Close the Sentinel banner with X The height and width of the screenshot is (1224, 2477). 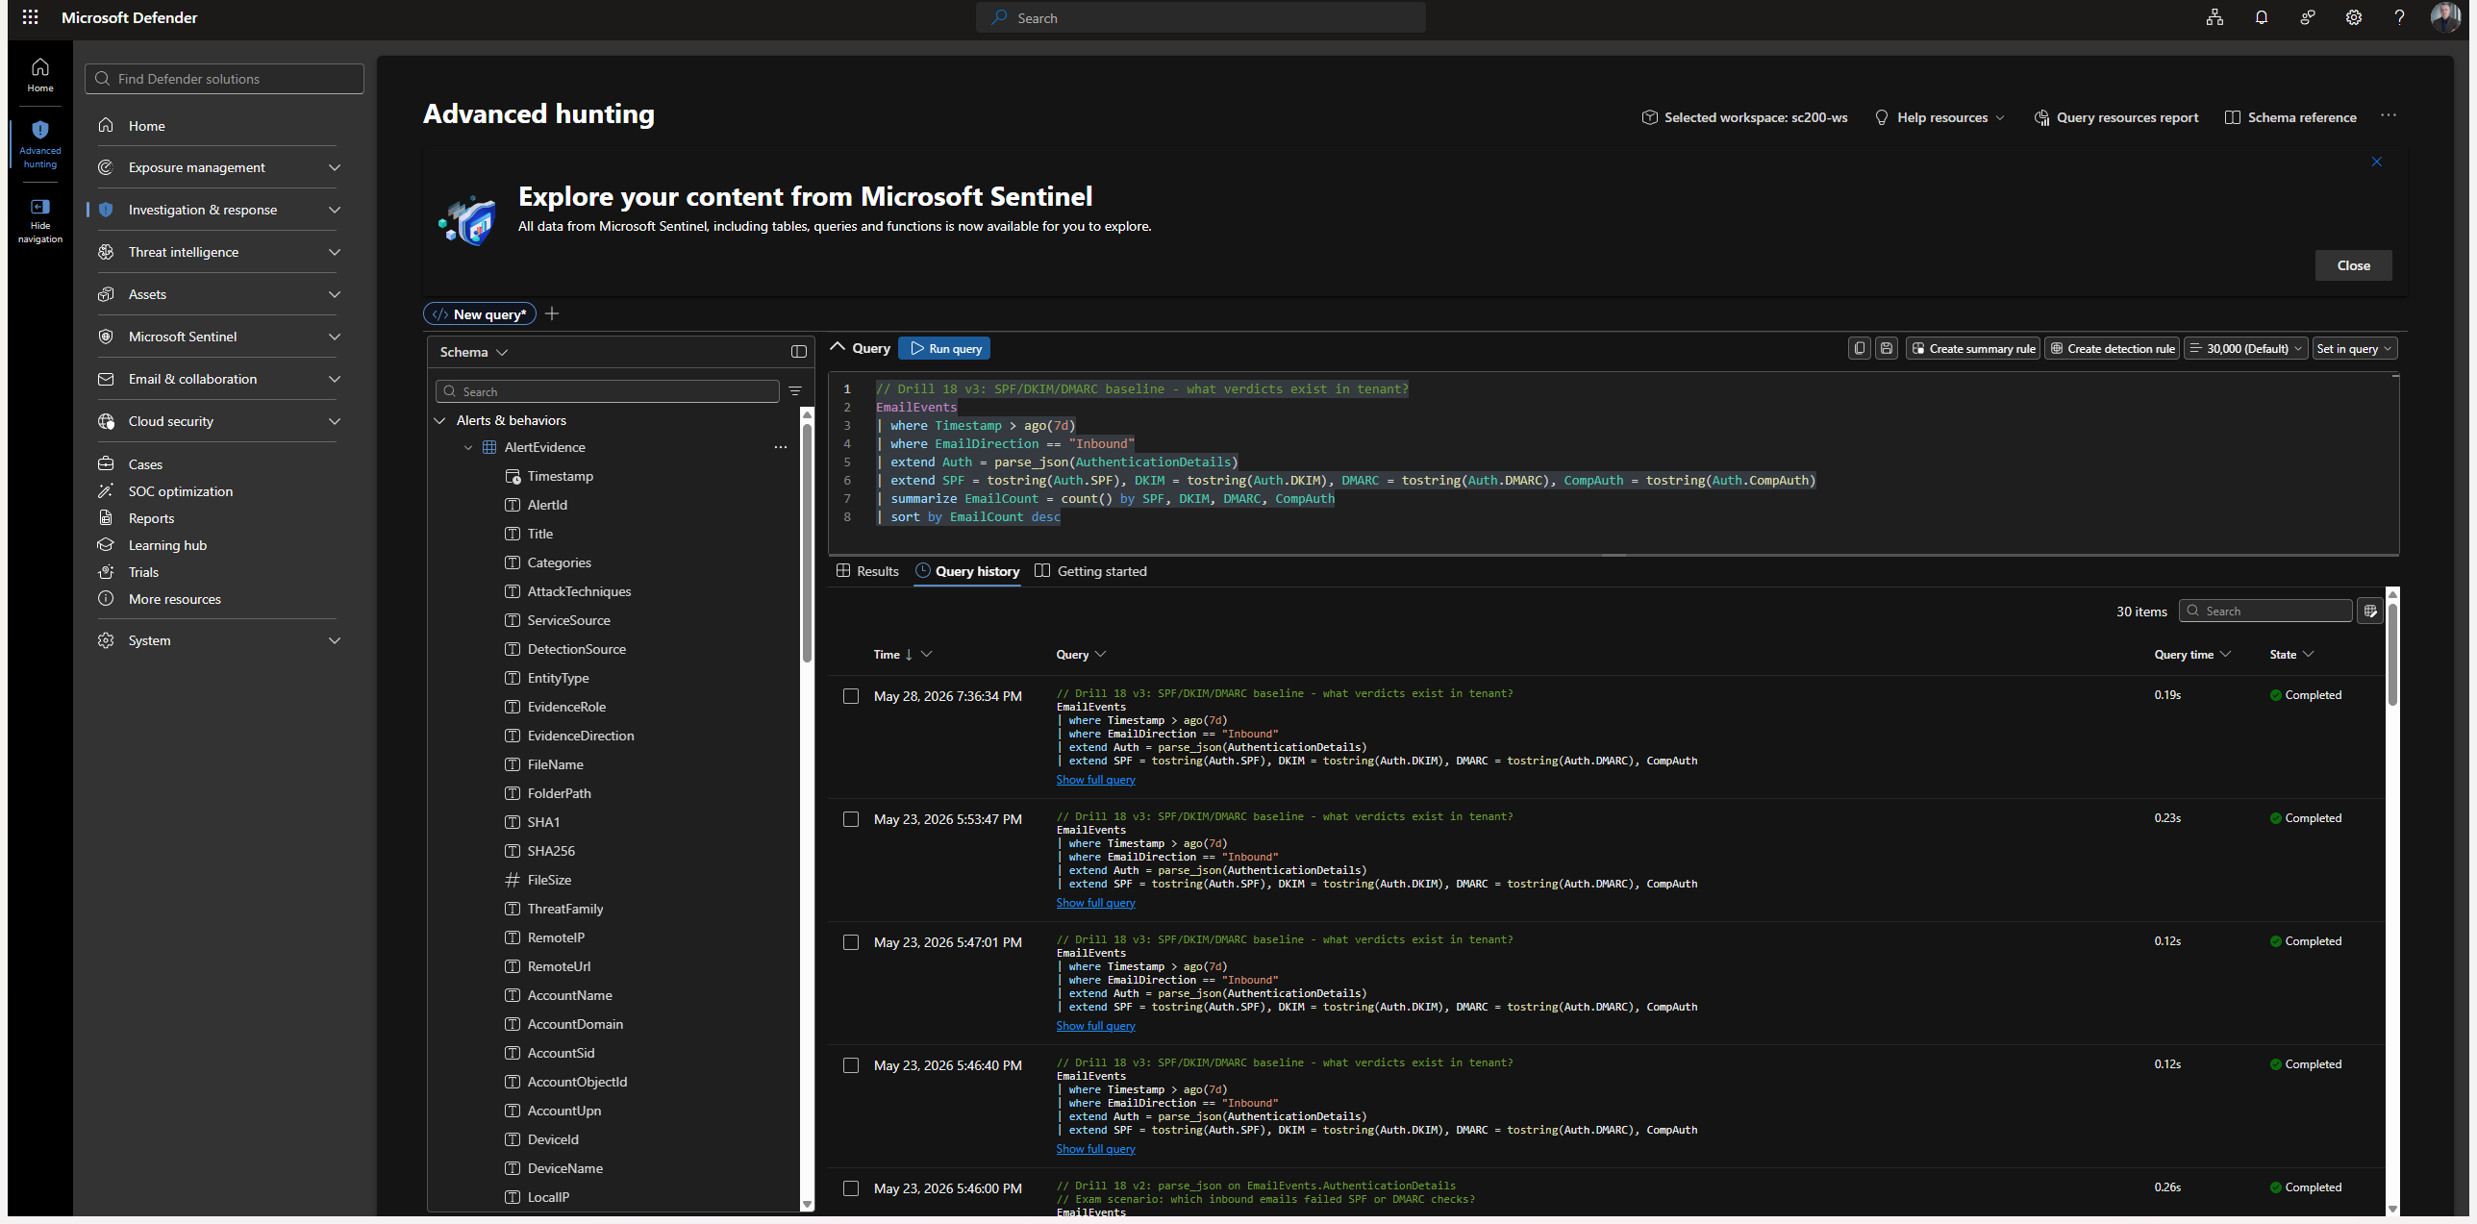point(2377,162)
